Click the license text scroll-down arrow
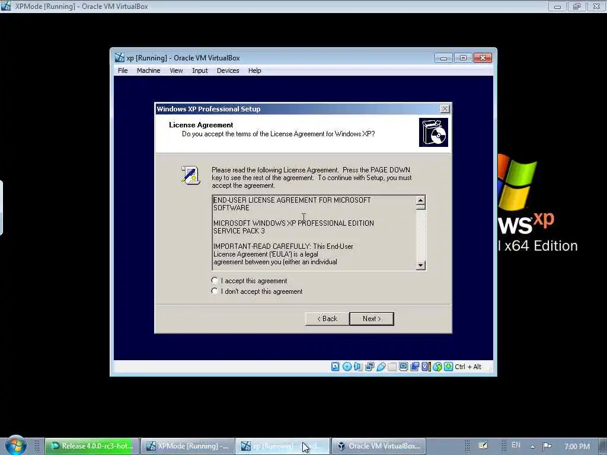The image size is (607, 455). click(421, 265)
